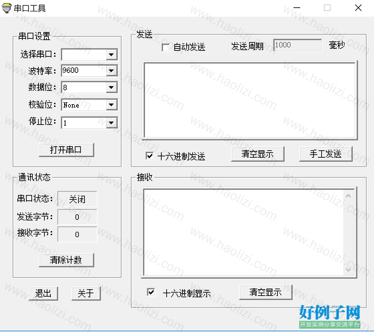This screenshot has height=332, width=374.
Task: Expand the 校验位 parity dropdown showing None
Action: pyautogui.click(x=111, y=105)
